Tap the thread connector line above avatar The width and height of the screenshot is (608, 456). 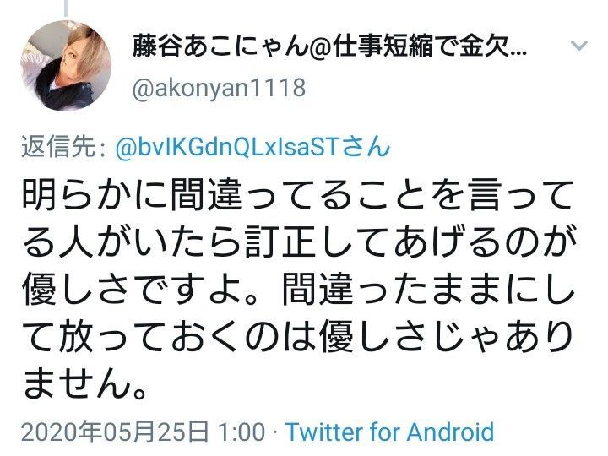tap(66, 8)
